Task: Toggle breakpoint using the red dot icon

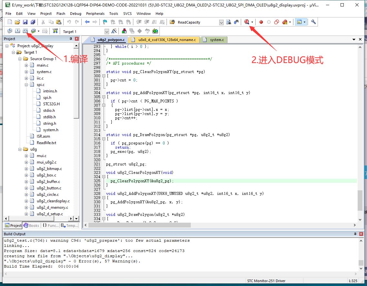Action: [261, 22]
